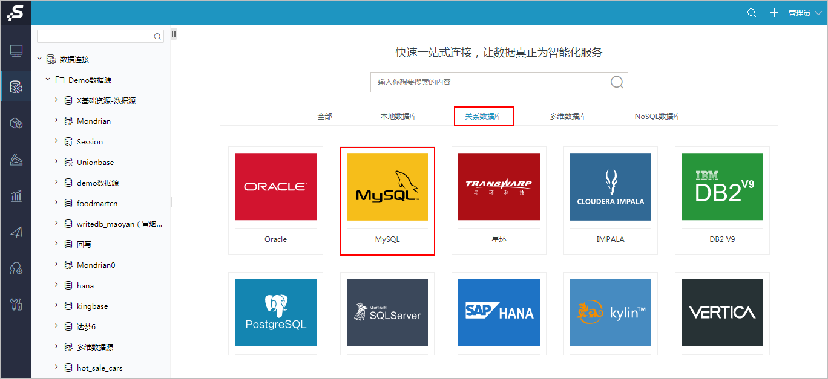Image resolution: width=828 pixels, height=379 pixels.
Task: Expand the demo数据源 node arrow
Action: pyautogui.click(x=56, y=183)
